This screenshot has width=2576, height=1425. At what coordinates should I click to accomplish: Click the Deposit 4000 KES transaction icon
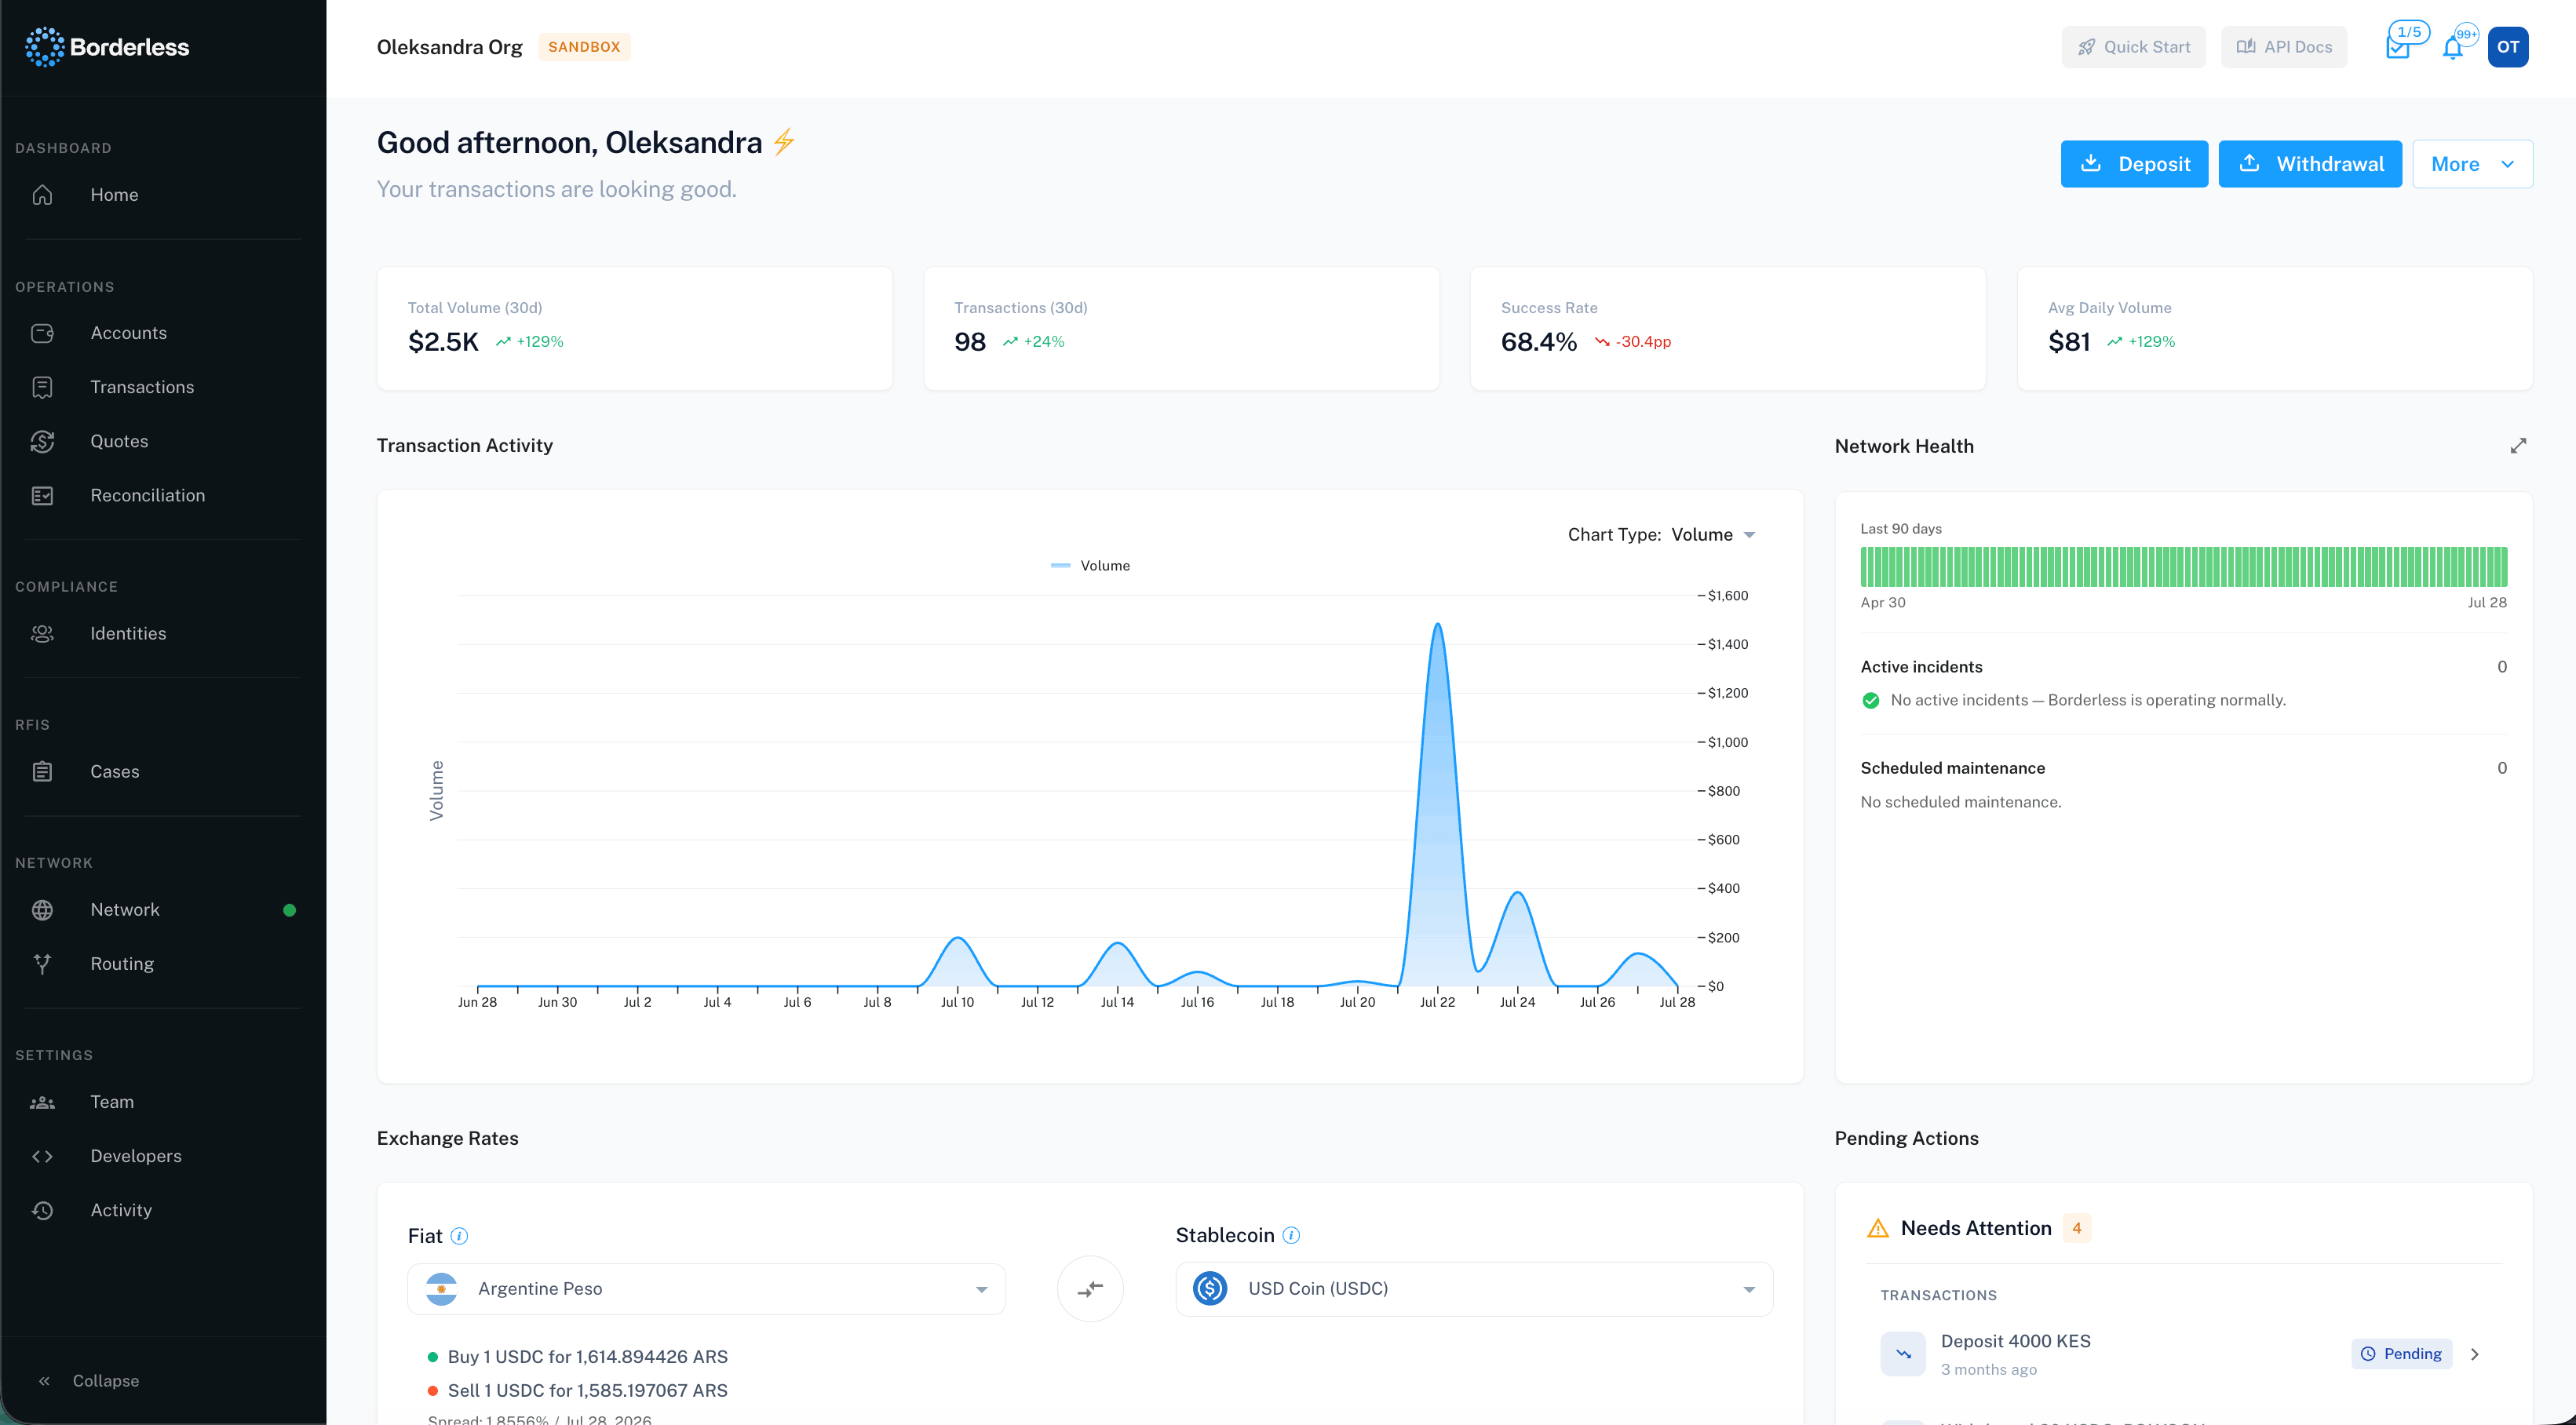coord(1902,1353)
